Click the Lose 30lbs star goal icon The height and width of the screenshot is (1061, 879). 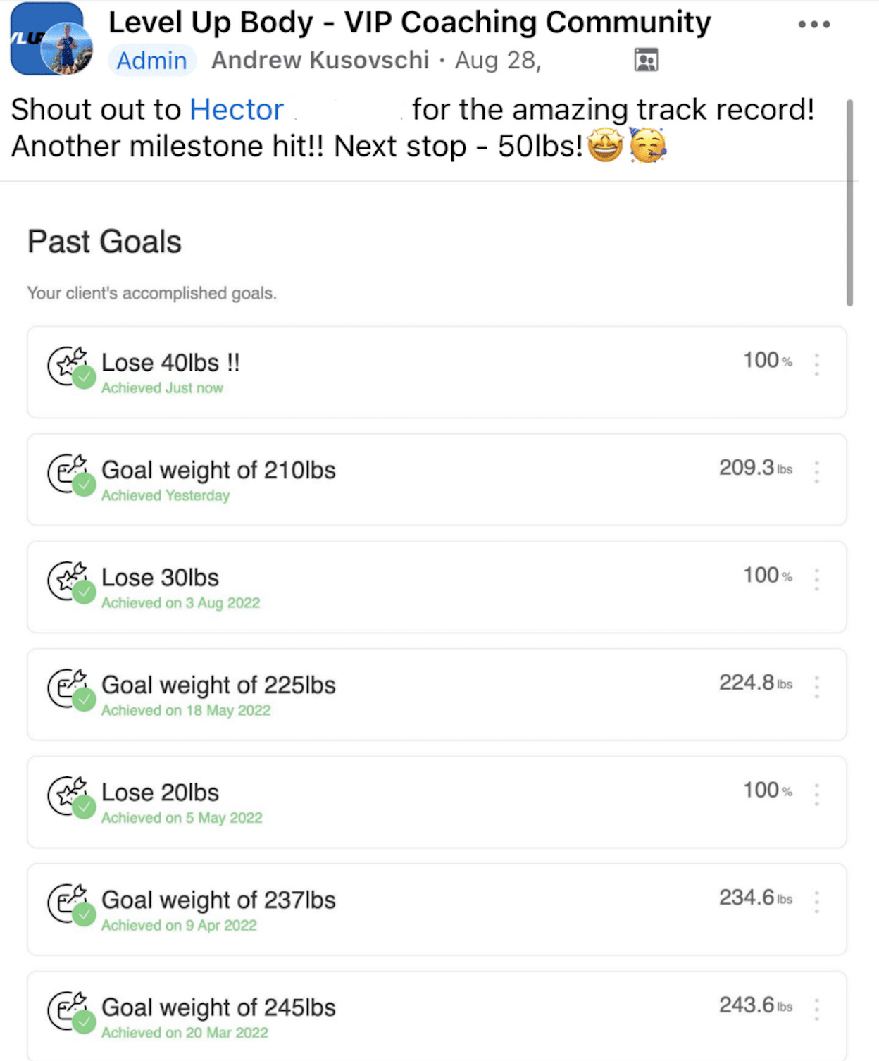click(x=70, y=582)
